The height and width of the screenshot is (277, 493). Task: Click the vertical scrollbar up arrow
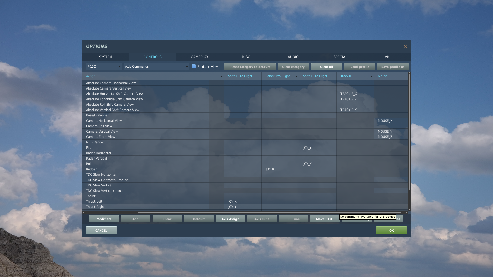[409, 73]
